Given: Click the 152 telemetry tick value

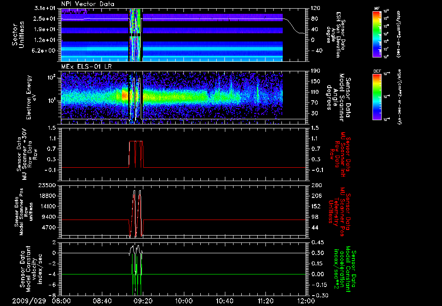Looking at the screenshot, I should pos(316,206).
